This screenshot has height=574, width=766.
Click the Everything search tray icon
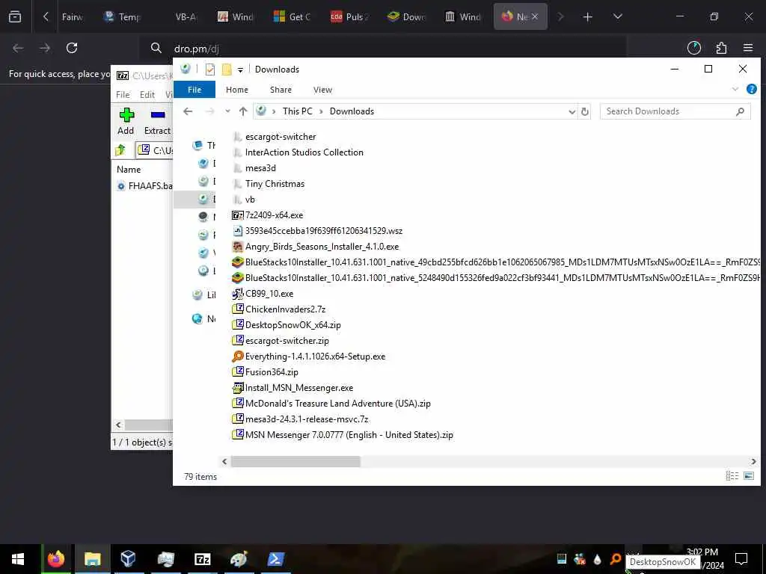click(616, 559)
